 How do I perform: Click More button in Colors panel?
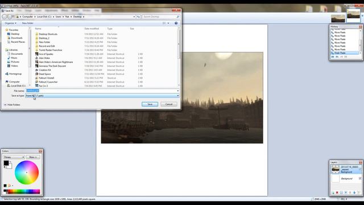33,157
